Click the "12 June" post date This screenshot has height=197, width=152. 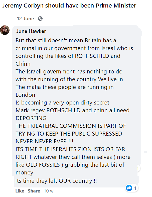(x=25, y=19)
